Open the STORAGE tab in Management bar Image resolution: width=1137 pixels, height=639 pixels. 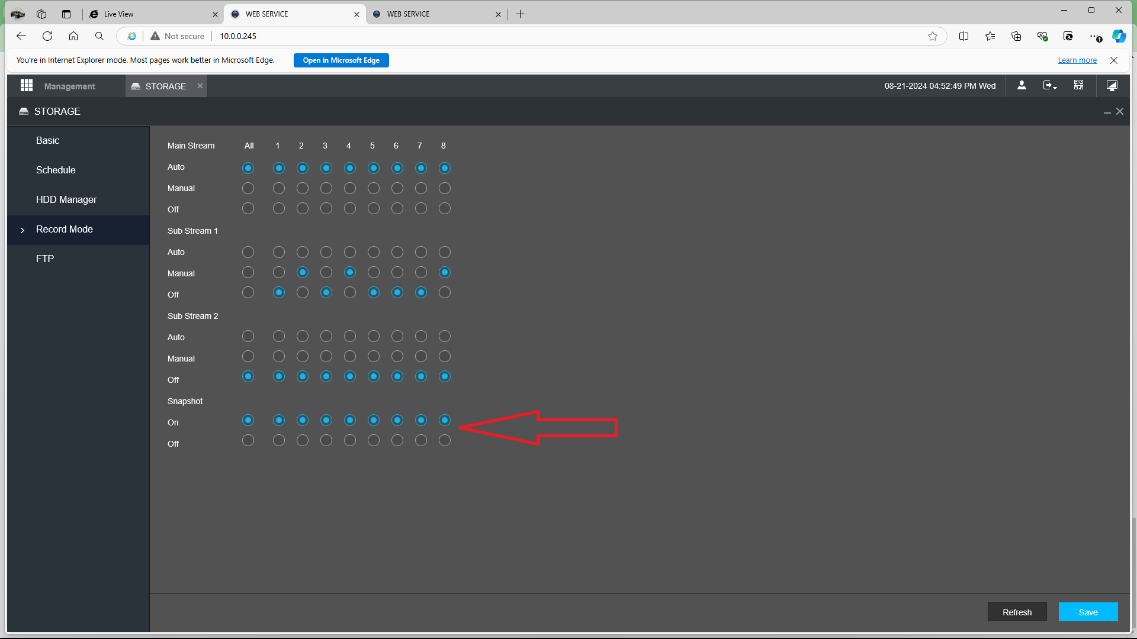tap(166, 86)
